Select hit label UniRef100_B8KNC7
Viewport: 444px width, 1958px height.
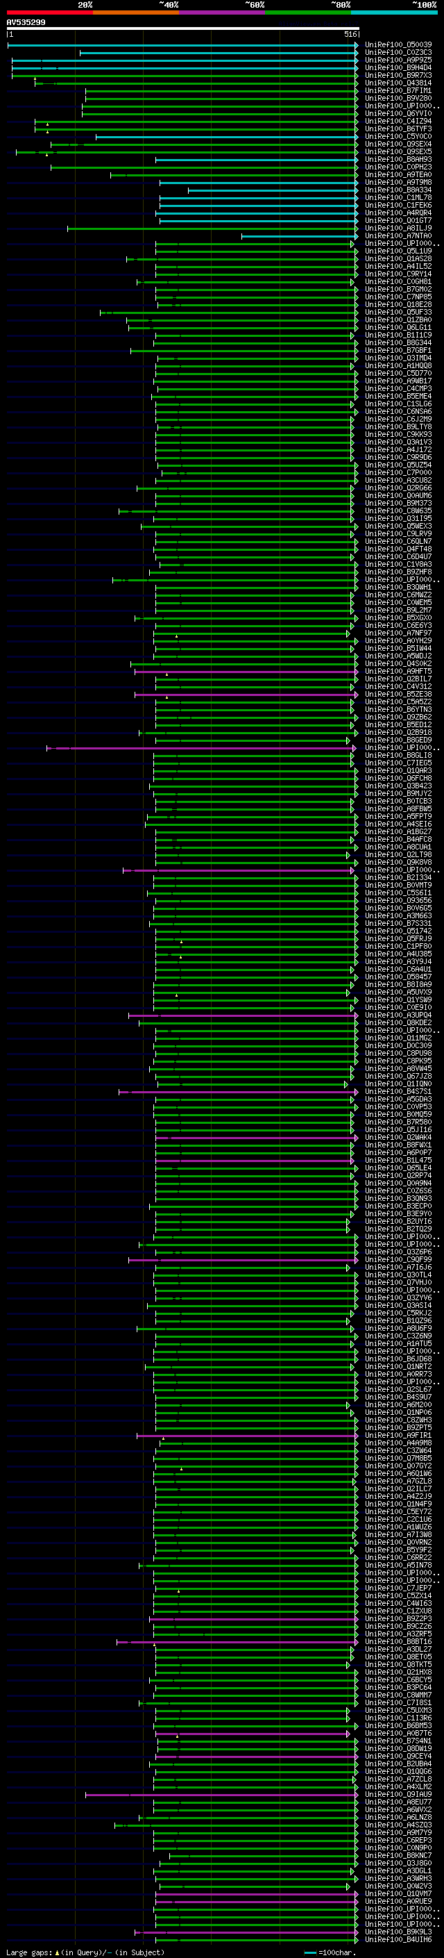[398, 1855]
